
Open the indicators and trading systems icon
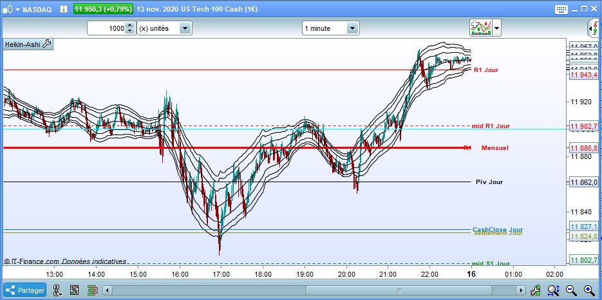tap(481, 28)
